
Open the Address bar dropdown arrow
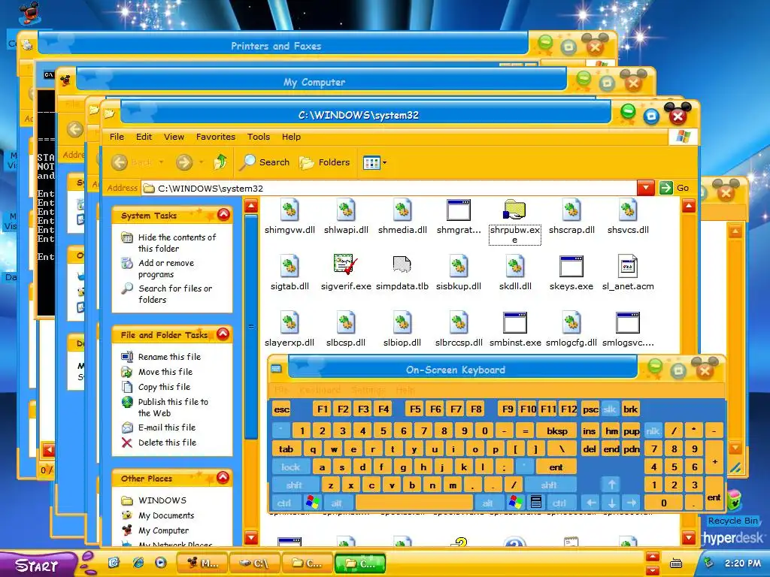click(x=645, y=188)
